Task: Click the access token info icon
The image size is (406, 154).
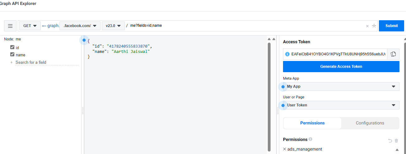Action: (x=287, y=54)
